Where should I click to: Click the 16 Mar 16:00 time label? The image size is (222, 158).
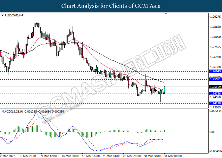[91, 156]
